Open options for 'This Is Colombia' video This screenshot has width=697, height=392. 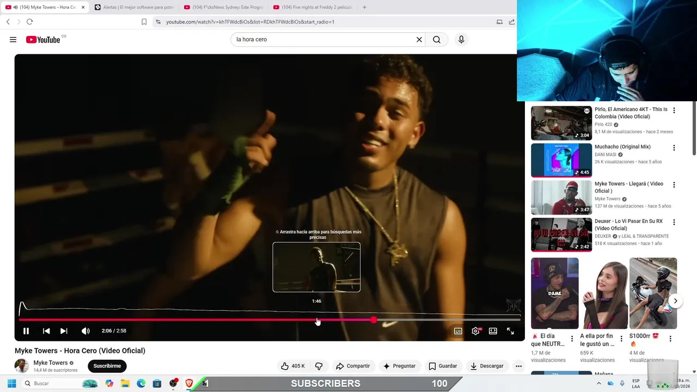click(674, 111)
